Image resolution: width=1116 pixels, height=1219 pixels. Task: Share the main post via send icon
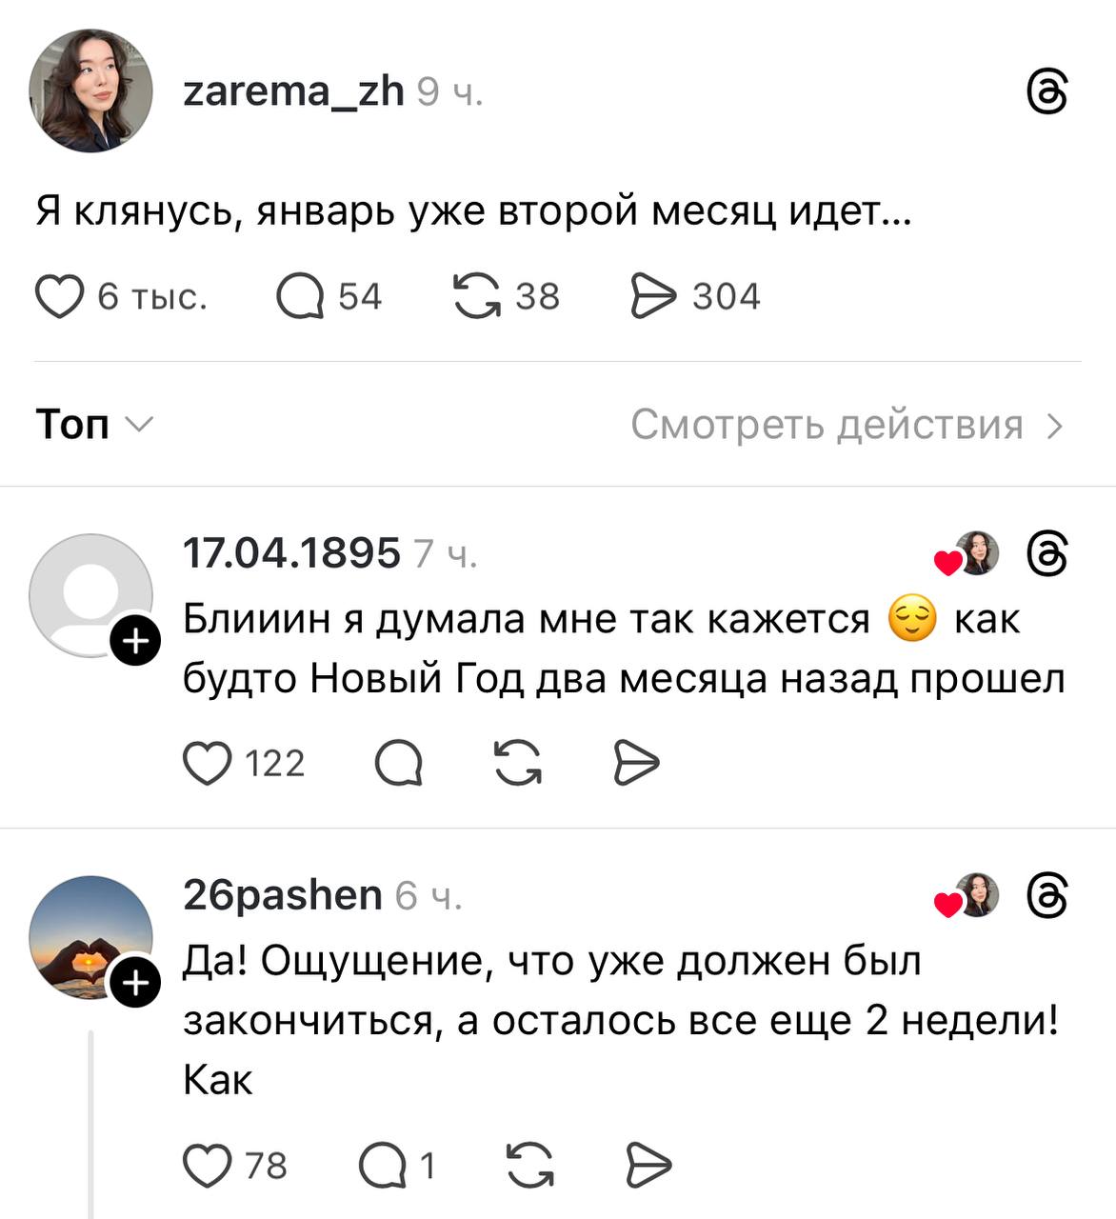click(x=653, y=296)
